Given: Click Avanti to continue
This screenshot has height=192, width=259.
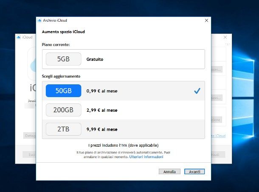Looking at the screenshot, I should (194, 172).
